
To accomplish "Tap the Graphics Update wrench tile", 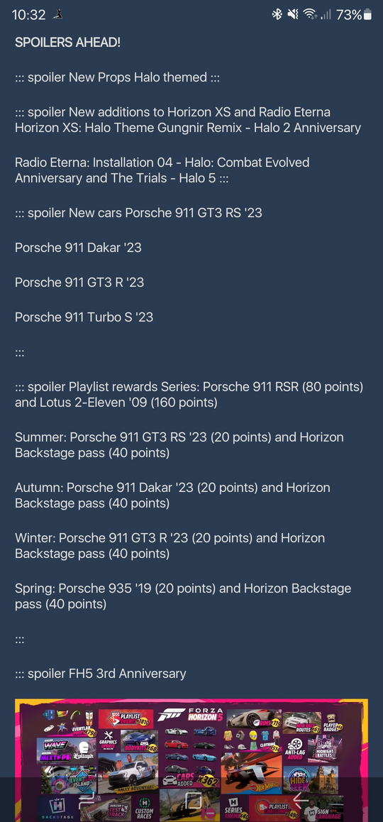I will (109, 741).
